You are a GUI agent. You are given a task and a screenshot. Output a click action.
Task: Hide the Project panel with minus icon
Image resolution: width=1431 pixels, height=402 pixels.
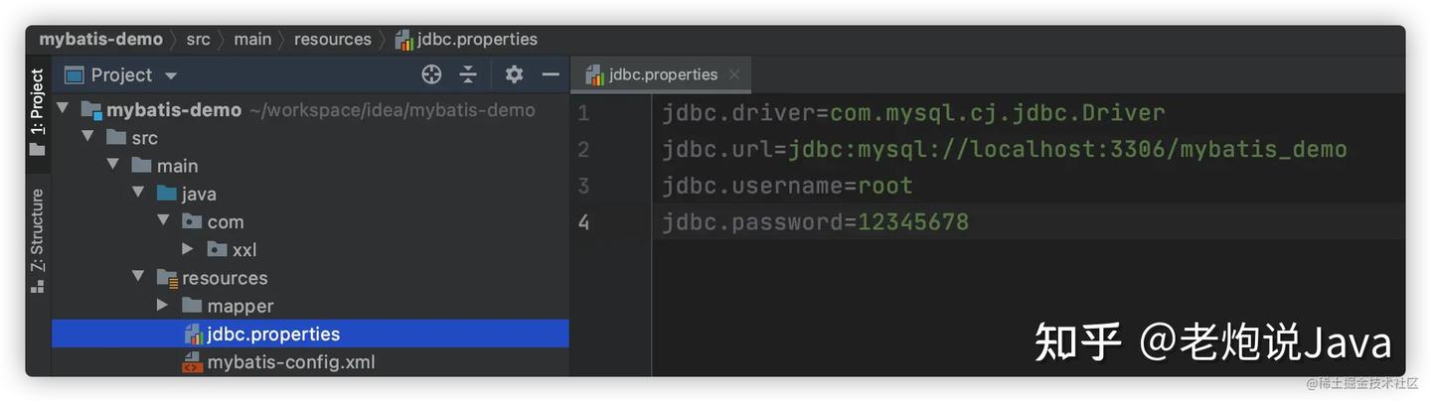coord(550,74)
